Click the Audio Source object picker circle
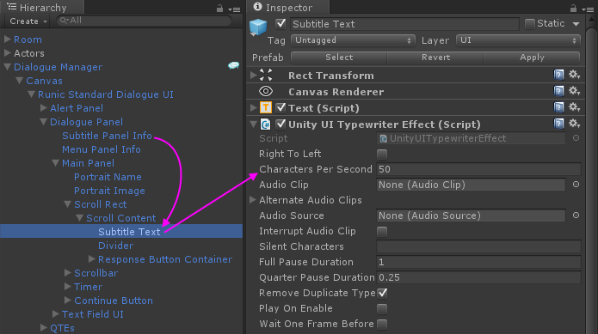This screenshot has width=598, height=334. coord(576,216)
